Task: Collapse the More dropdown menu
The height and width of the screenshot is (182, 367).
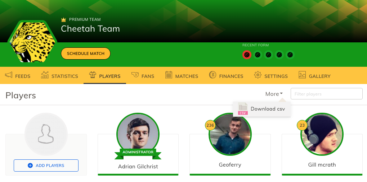Action: click(274, 94)
